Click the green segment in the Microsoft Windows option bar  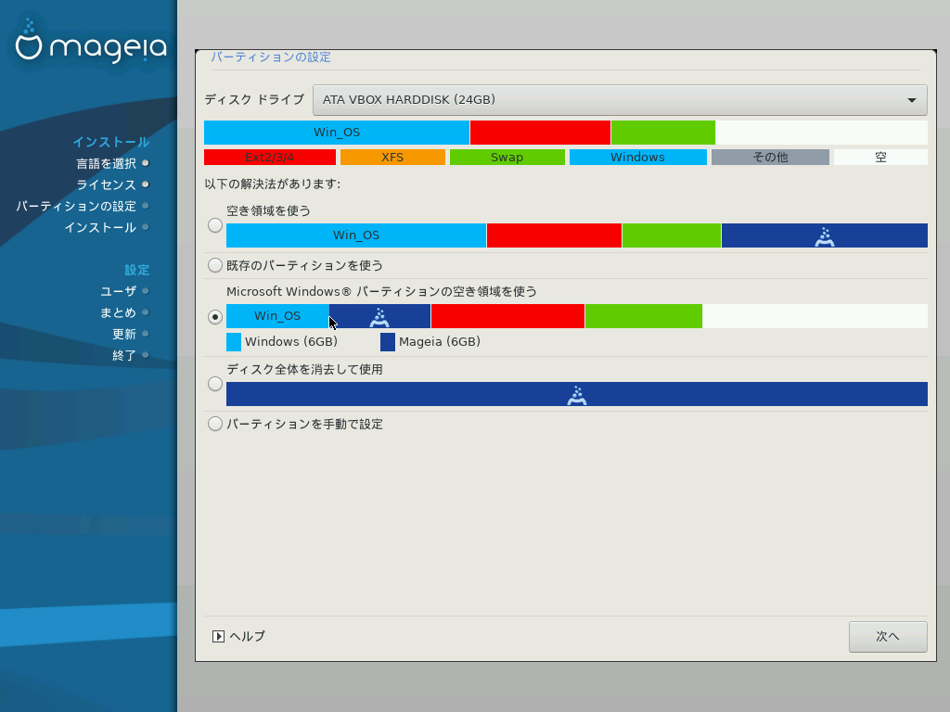644,316
